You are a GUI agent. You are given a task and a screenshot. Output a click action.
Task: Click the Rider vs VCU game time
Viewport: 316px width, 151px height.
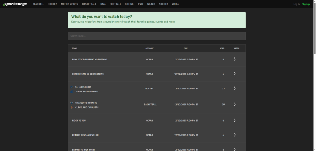[x=186, y=120]
